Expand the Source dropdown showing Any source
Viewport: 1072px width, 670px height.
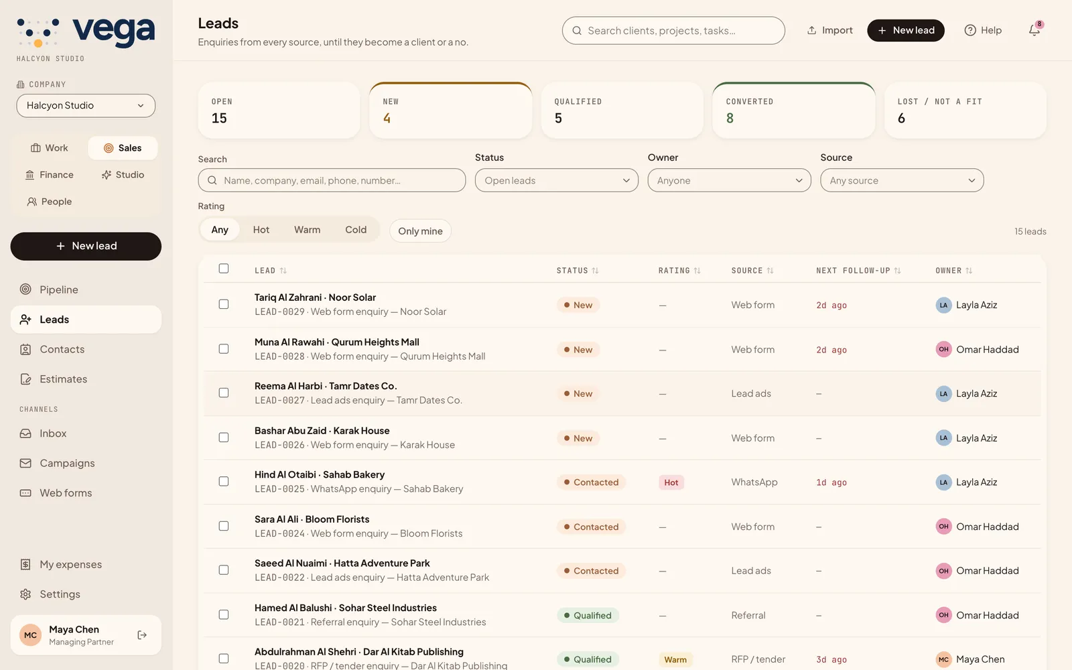pyautogui.click(x=902, y=180)
